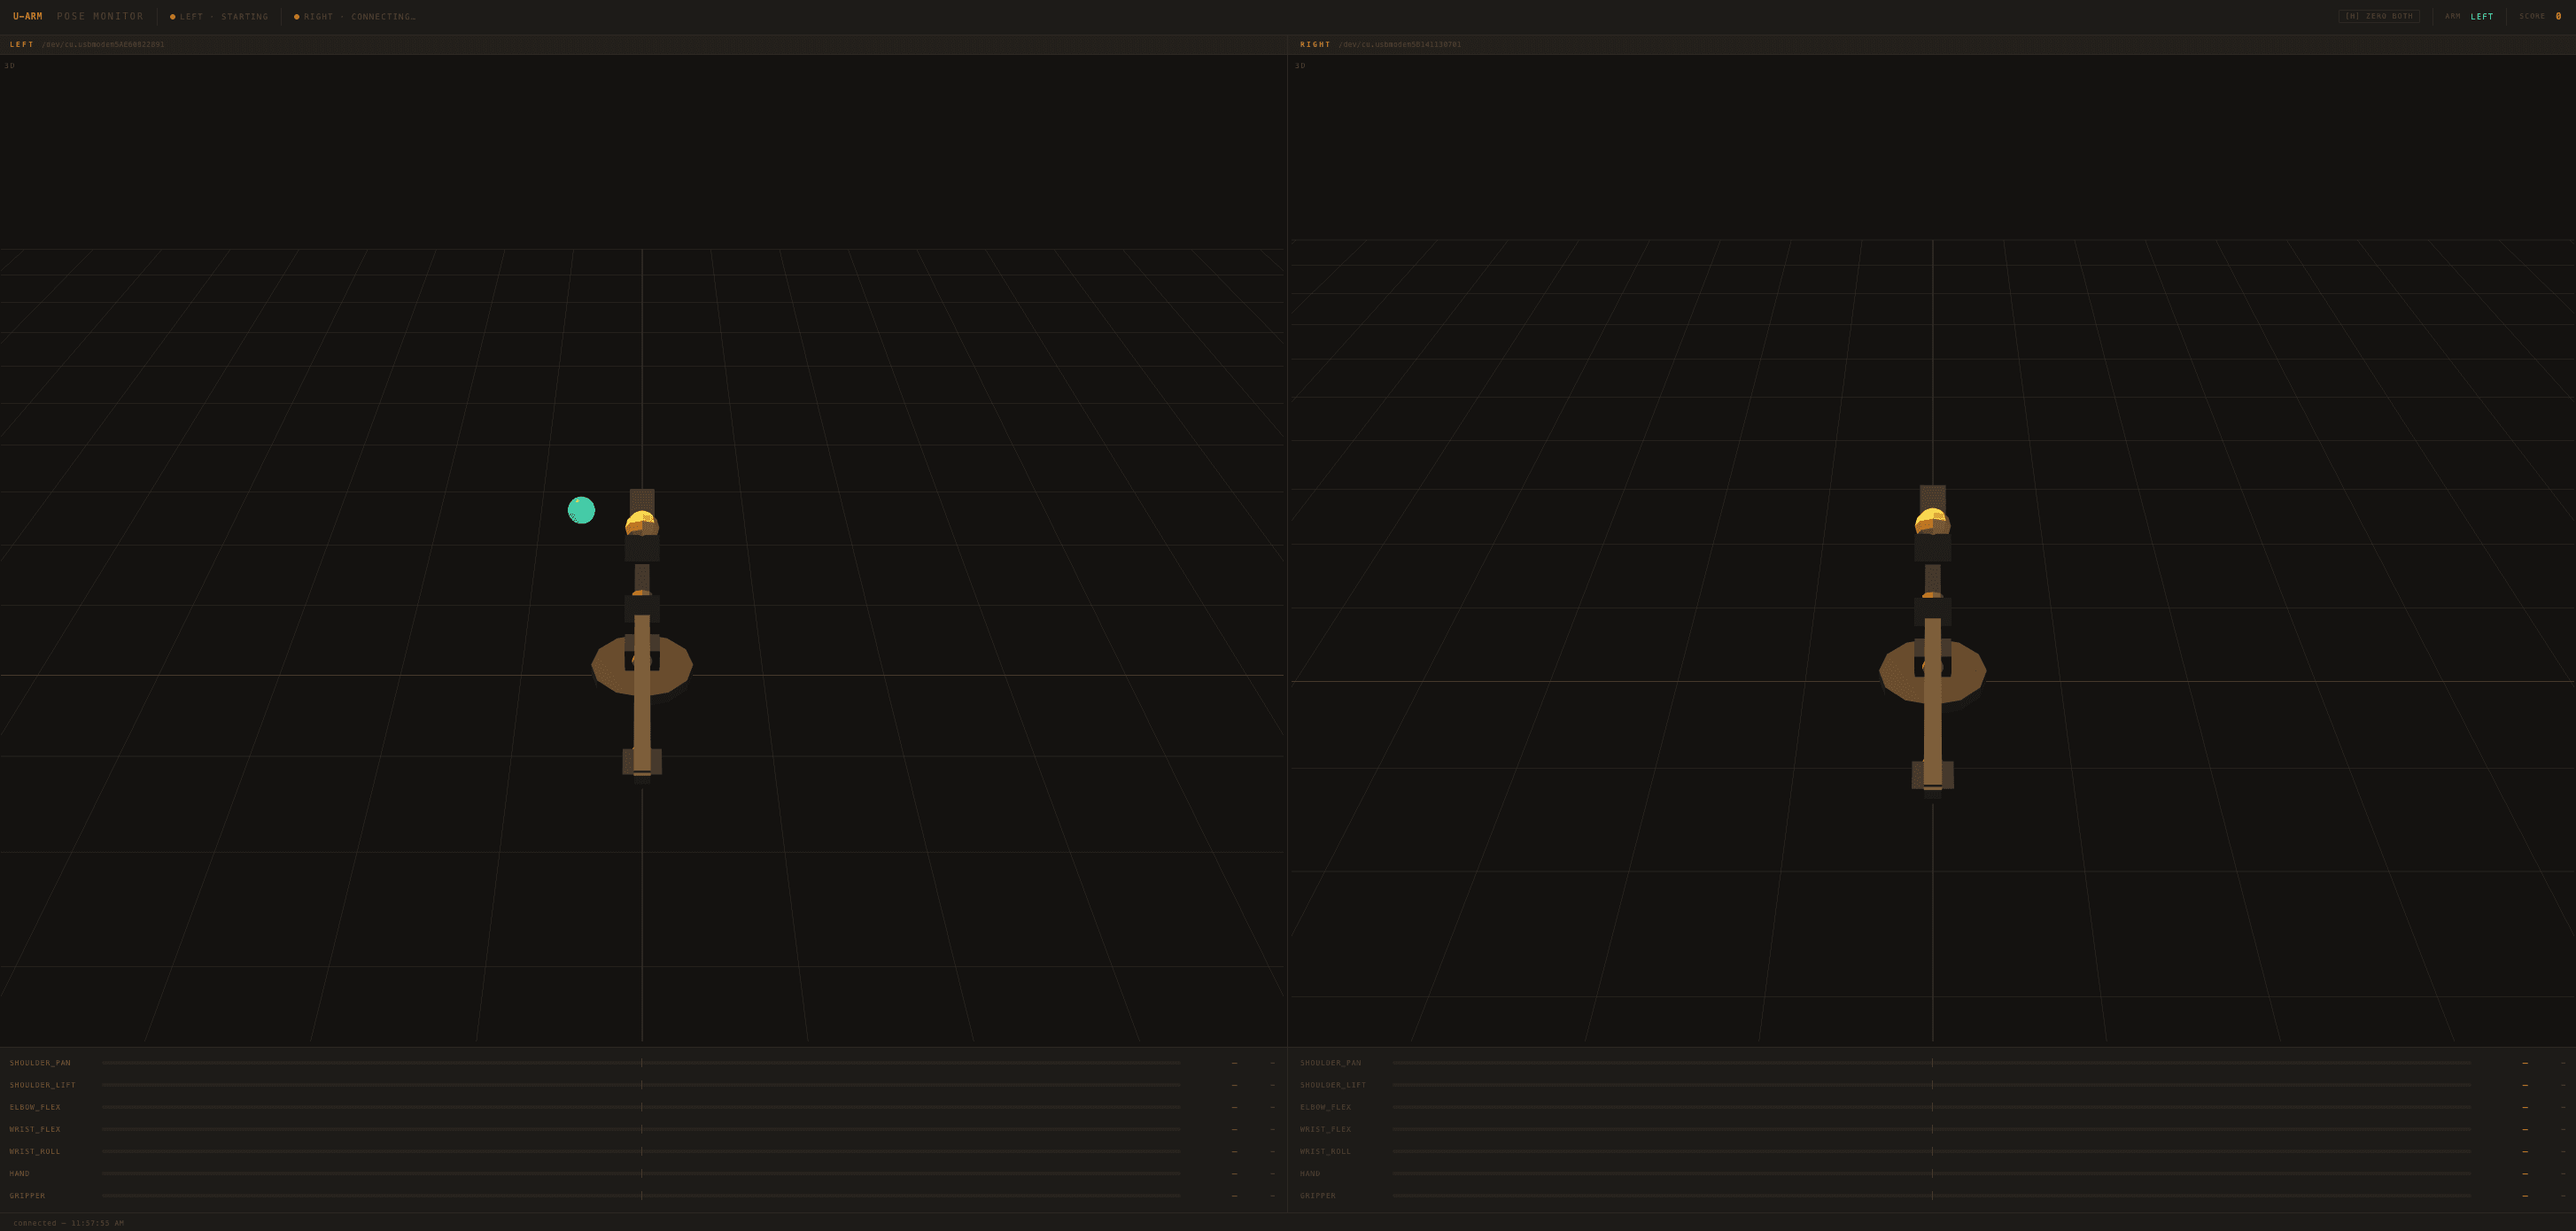The height and width of the screenshot is (1231, 2576).
Task: Click left panel WRIST_ROLL slider bar
Action: click(641, 1151)
